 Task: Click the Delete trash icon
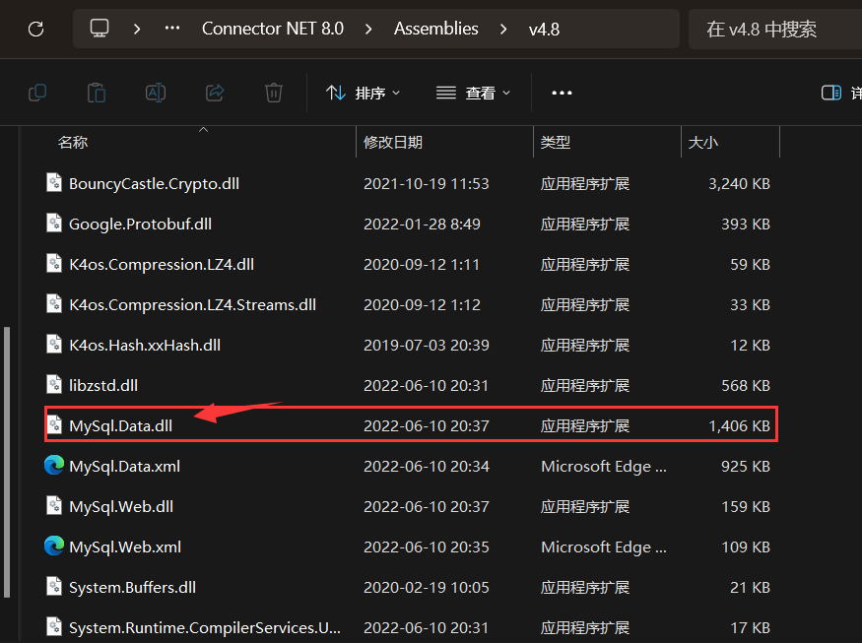click(274, 93)
